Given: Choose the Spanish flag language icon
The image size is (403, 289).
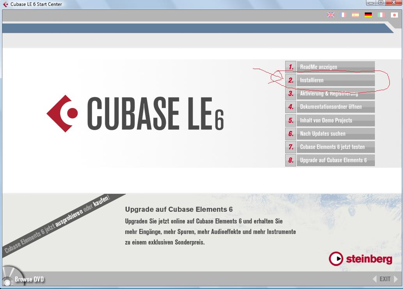Looking at the screenshot, I should (x=355, y=15).
